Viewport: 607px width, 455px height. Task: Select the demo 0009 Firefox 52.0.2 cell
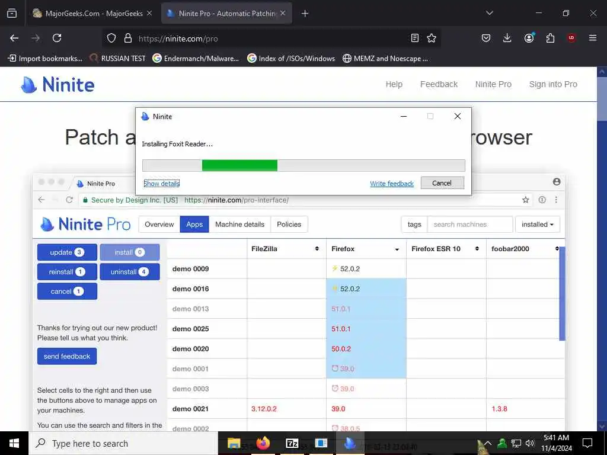pos(366,269)
